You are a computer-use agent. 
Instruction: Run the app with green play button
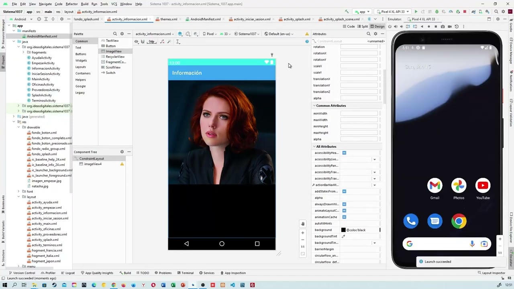(416, 12)
